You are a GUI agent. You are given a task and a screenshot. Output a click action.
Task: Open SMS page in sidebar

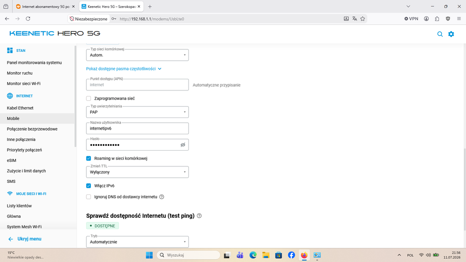click(x=11, y=181)
